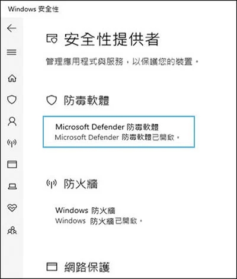Click the 防火牆 section heading
Screen dimensions: 237x279
click(81, 184)
